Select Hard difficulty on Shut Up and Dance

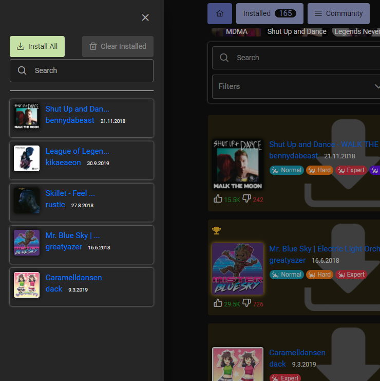point(319,170)
